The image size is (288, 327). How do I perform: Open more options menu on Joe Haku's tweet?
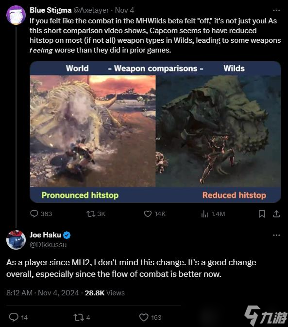(276, 235)
